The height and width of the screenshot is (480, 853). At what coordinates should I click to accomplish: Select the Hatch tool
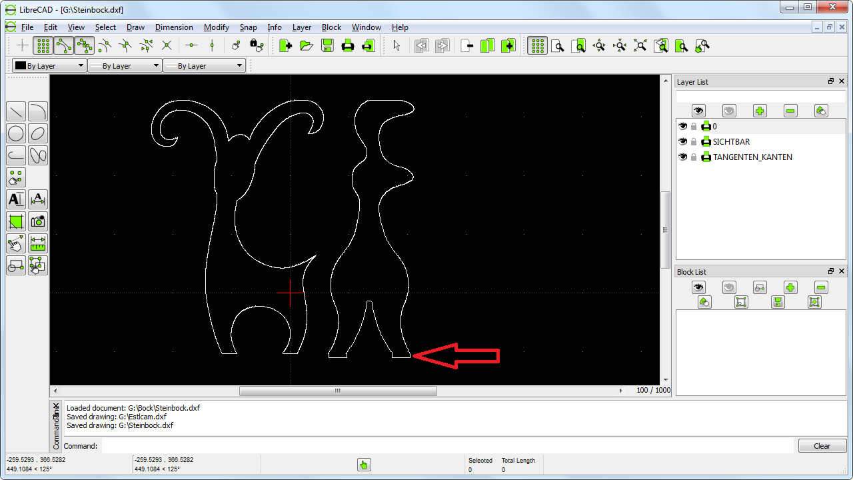click(16, 221)
